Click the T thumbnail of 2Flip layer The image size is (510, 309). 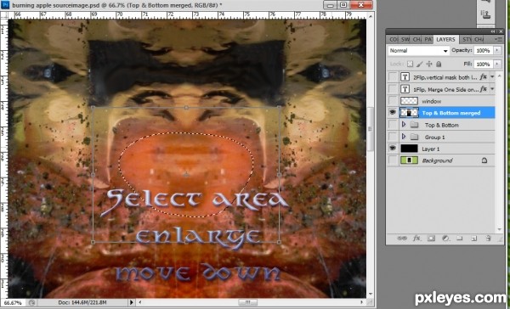(405, 77)
